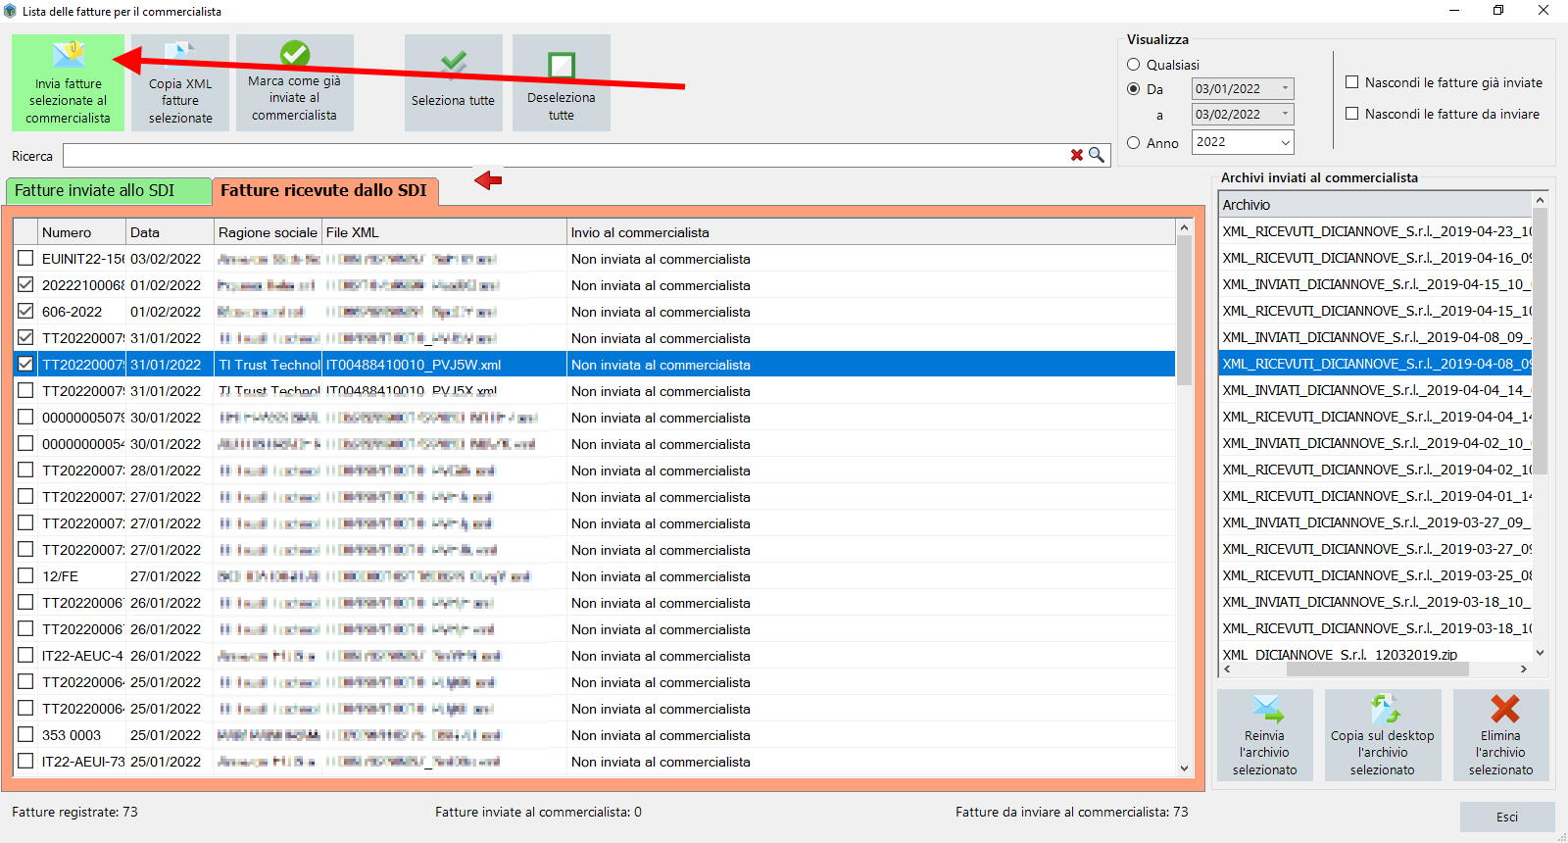Switch to Fatture inviate allo SDI tab

click(109, 191)
